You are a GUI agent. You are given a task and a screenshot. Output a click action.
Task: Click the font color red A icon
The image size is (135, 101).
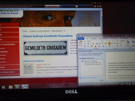click(95, 46)
